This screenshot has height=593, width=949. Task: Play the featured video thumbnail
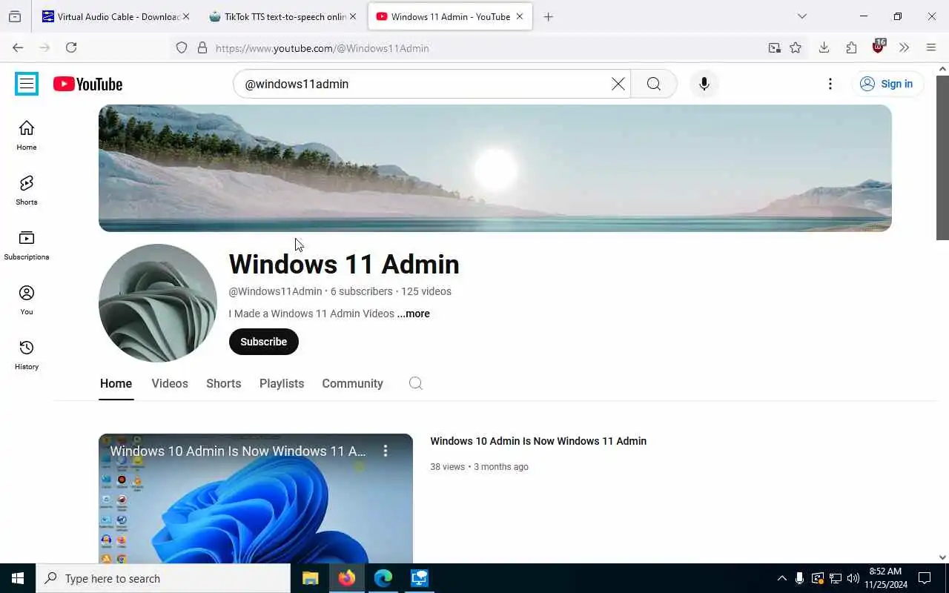(x=256, y=499)
